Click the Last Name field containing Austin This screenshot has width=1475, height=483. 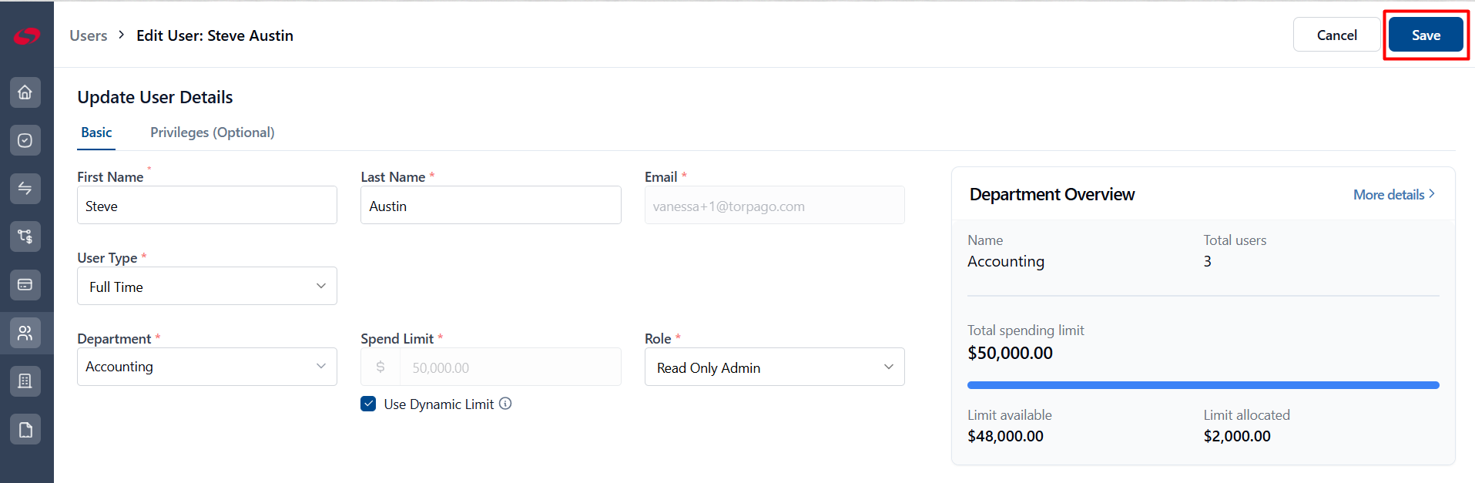(491, 205)
